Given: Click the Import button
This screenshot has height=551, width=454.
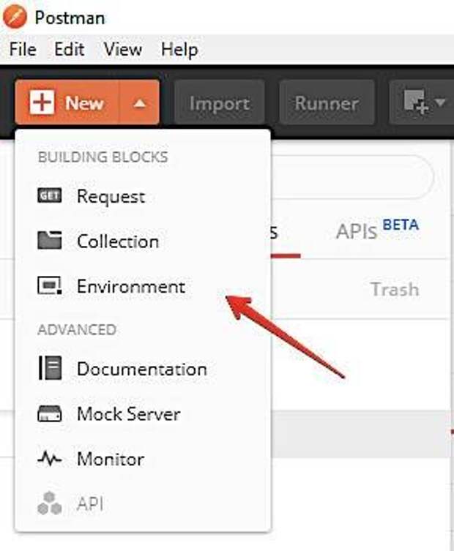Looking at the screenshot, I should point(220,103).
